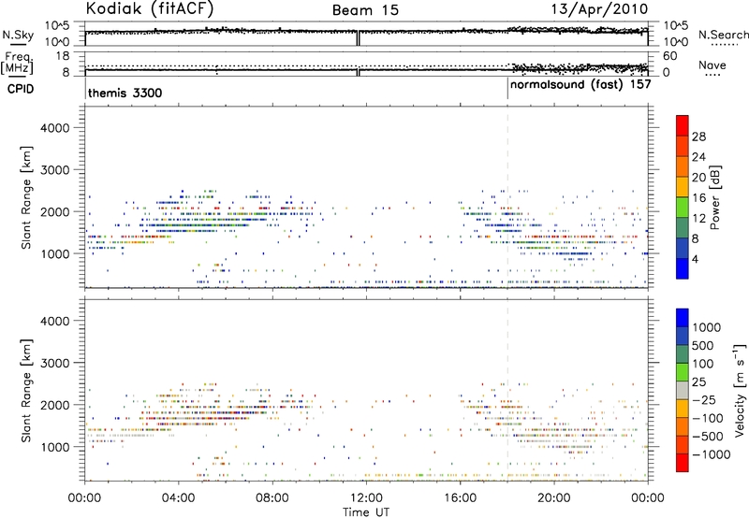
Task: Click 'Slant Range [km]' label of power panel
Action: coord(26,197)
